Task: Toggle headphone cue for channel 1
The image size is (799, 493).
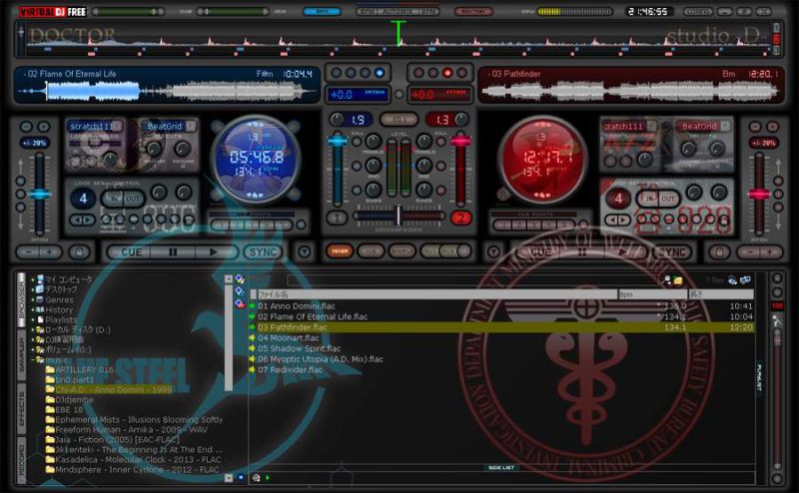Action: click(337, 218)
